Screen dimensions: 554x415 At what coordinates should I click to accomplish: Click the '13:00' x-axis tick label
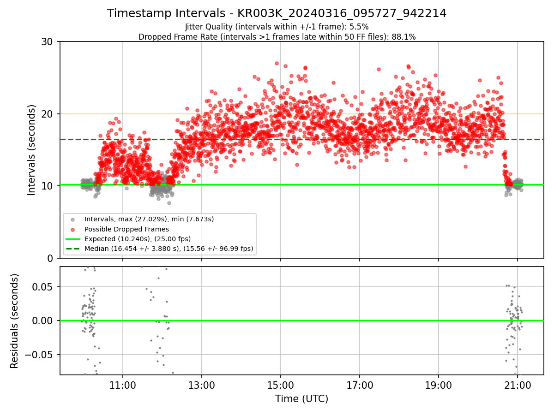202,385
